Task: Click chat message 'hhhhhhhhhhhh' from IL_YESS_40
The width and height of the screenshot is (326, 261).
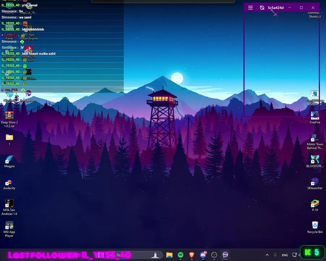Action: tap(33, 30)
